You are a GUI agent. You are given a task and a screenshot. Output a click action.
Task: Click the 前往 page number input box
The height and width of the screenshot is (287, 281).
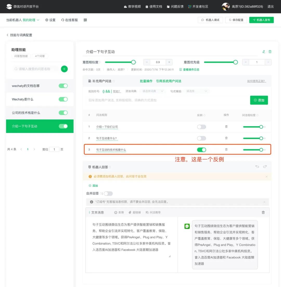(54, 149)
